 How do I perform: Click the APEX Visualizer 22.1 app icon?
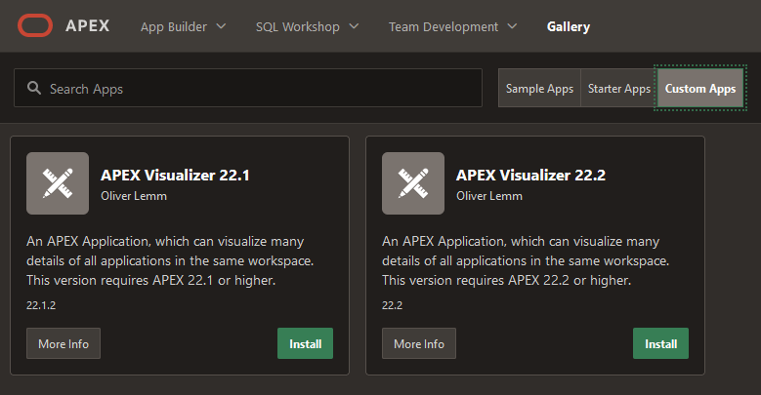pyautogui.click(x=58, y=183)
